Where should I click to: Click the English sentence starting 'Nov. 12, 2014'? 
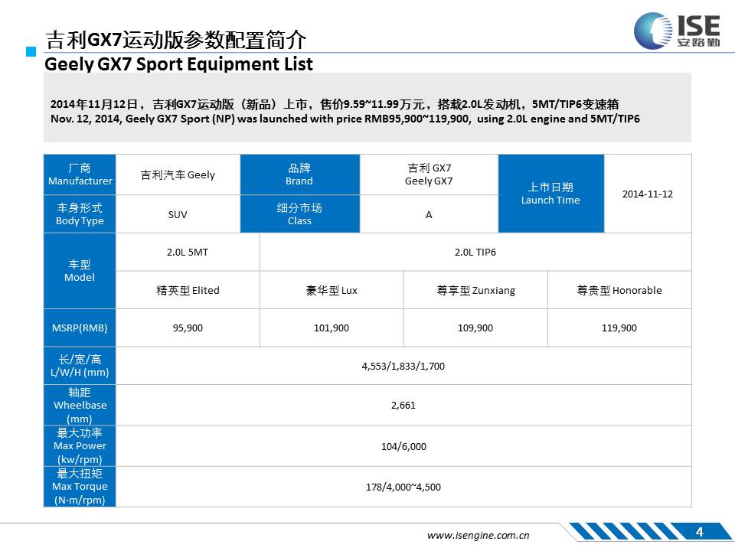coord(345,119)
